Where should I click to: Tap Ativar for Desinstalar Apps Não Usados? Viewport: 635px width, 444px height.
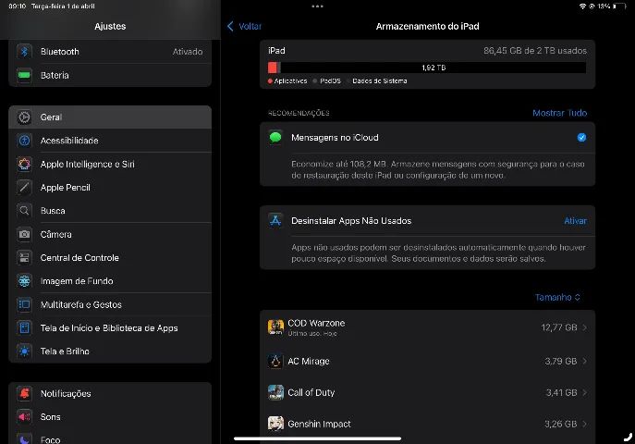click(575, 221)
